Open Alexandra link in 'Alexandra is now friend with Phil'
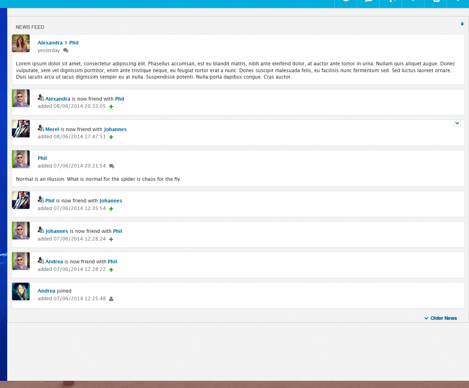469x388 pixels. point(58,99)
